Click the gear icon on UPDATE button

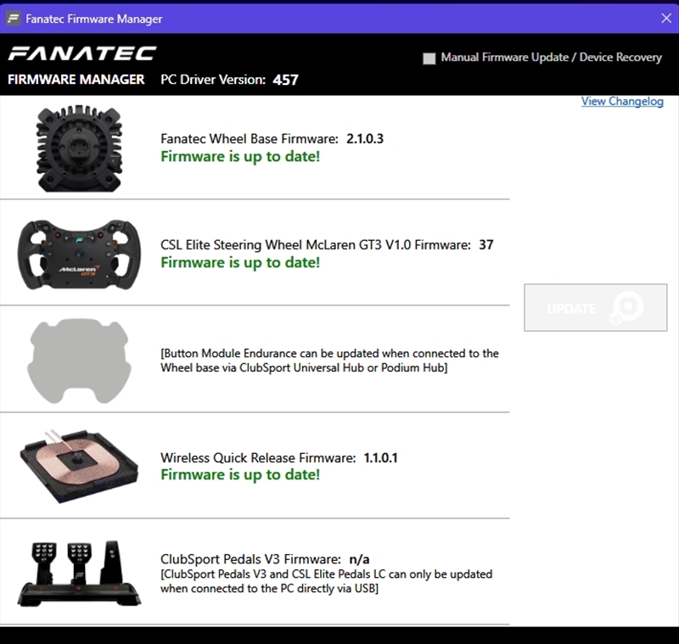[x=627, y=308]
